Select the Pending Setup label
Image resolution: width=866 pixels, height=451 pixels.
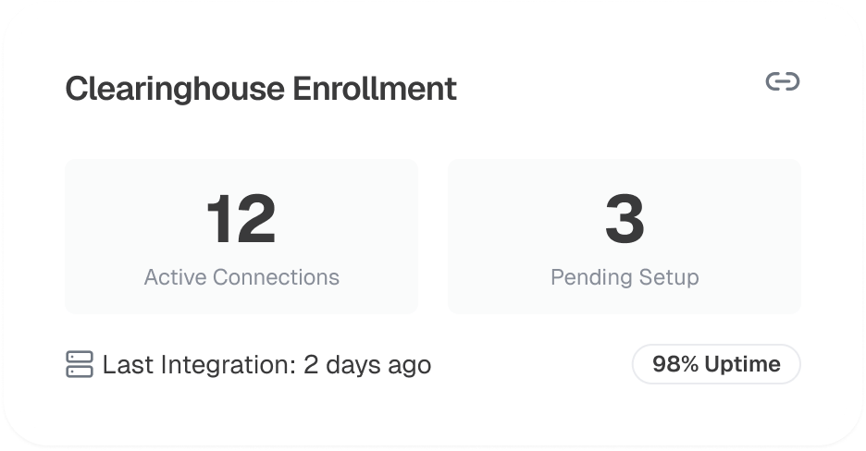[x=625, y=277]
